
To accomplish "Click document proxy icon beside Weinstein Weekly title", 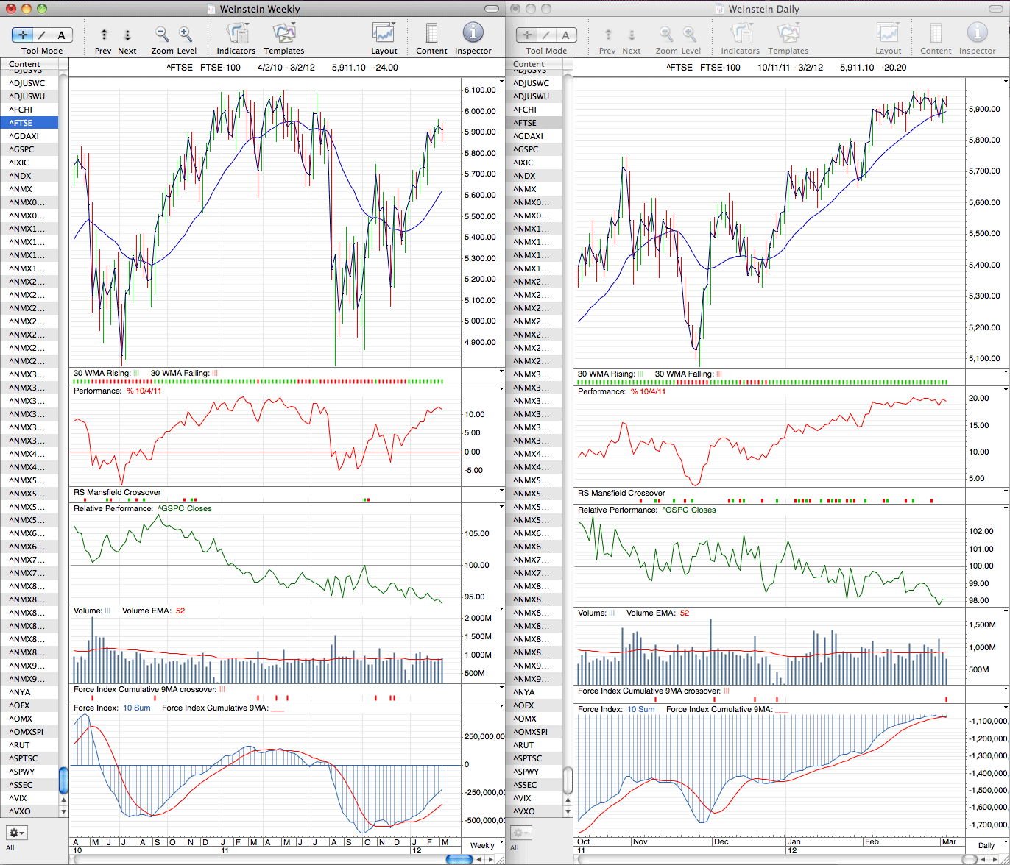I will (x=212, y=9).
